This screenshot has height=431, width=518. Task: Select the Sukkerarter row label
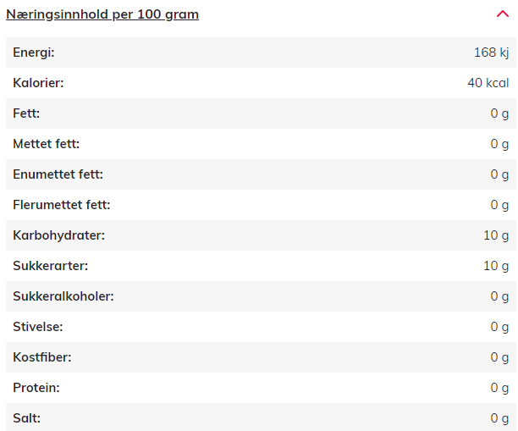(51, 266)
